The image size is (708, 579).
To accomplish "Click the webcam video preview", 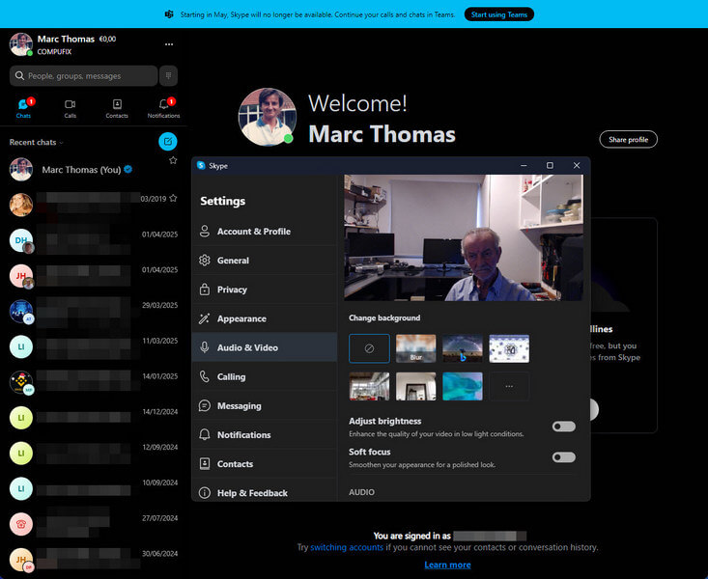I will 464,237.
